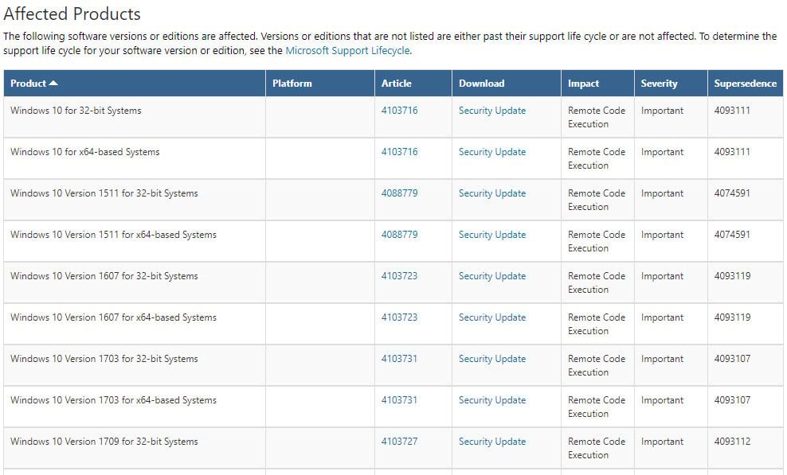Download Security Update for Version 1703 x64-based

tap(492, 399)
